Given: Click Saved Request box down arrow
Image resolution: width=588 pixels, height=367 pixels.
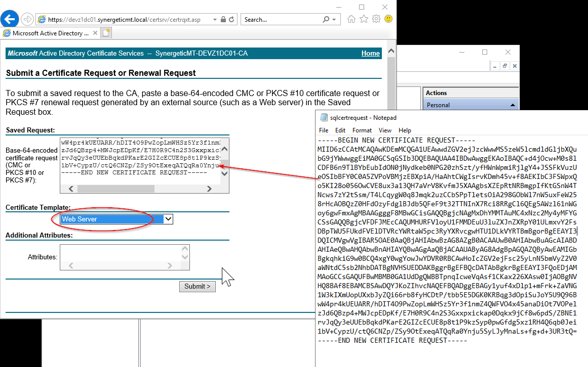Looking at the screenshot, I should tap(225, 173).
